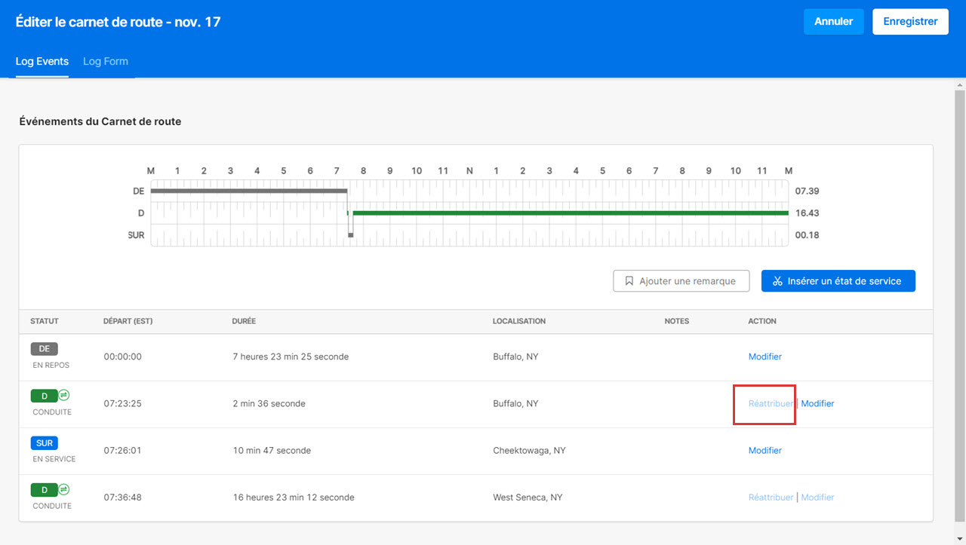Click gray DE segment on the graph
Screen dimensions: 966x545
tap(248, 191)
